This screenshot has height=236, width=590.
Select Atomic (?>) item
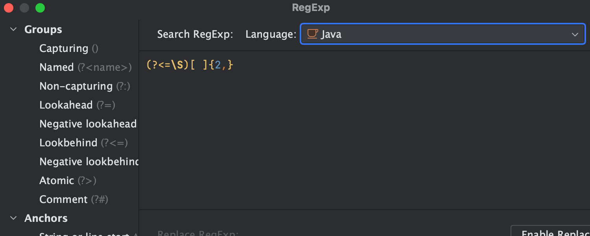68,181
